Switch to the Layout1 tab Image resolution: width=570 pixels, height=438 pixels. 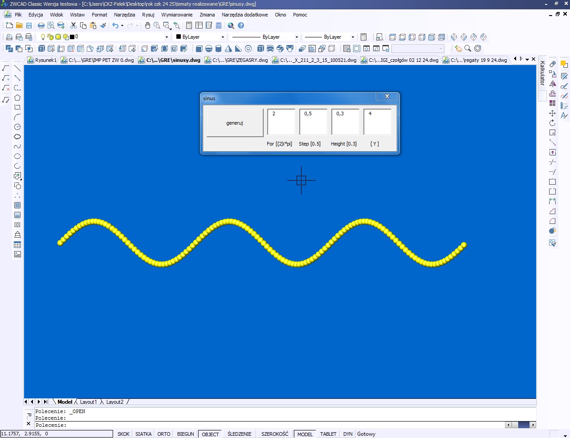pos(88,402)
